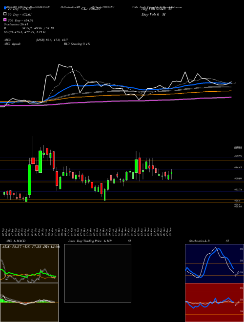Open the blue Stochastics chart panel
The height and width of the screenshot is (322, 244).
pos(214,263)
